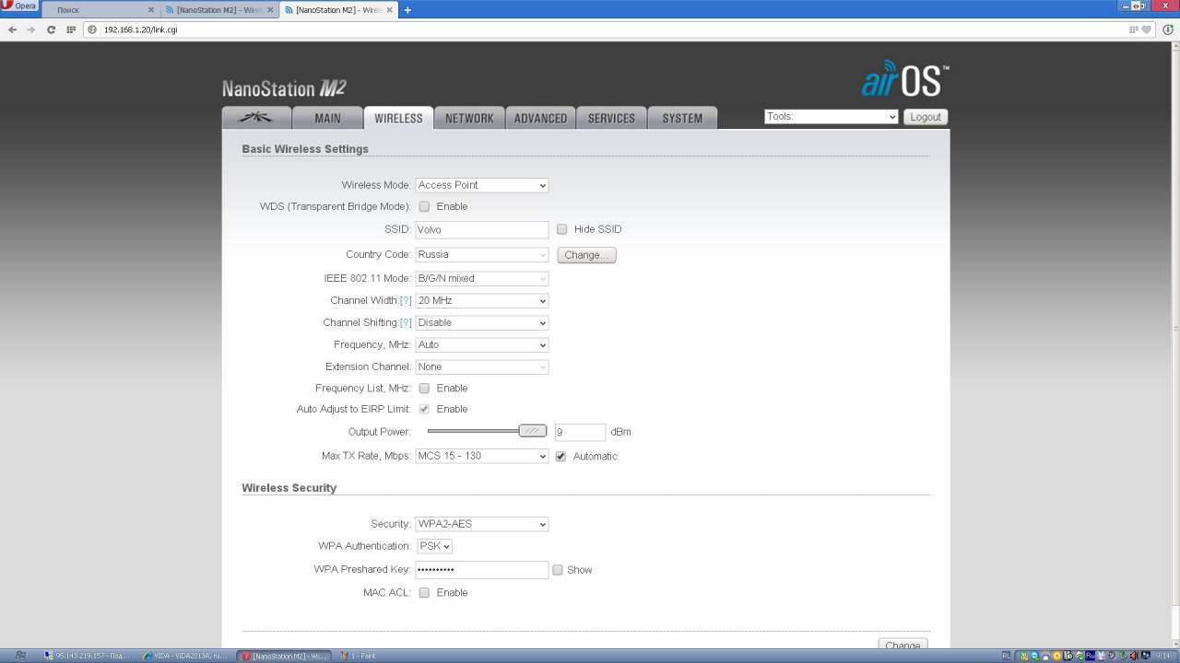Open the MAIN tab

point(327,118)
